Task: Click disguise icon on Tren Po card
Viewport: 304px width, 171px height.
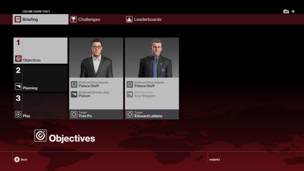Action: tap(74, 84)
